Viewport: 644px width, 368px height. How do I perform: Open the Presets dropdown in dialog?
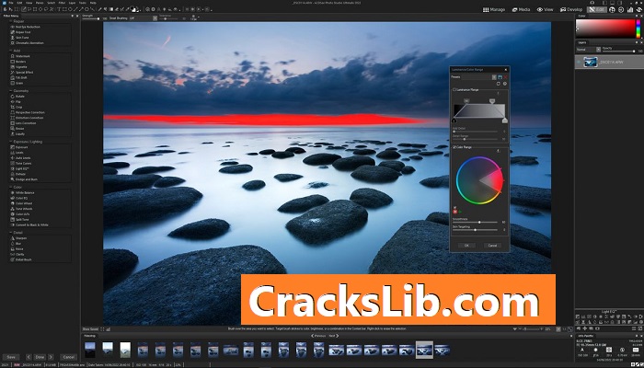(x=494, y=76)
